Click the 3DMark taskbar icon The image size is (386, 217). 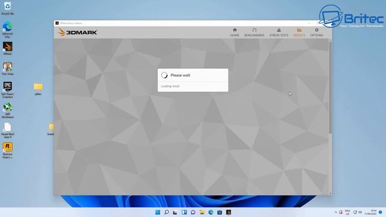coord(229,212)
